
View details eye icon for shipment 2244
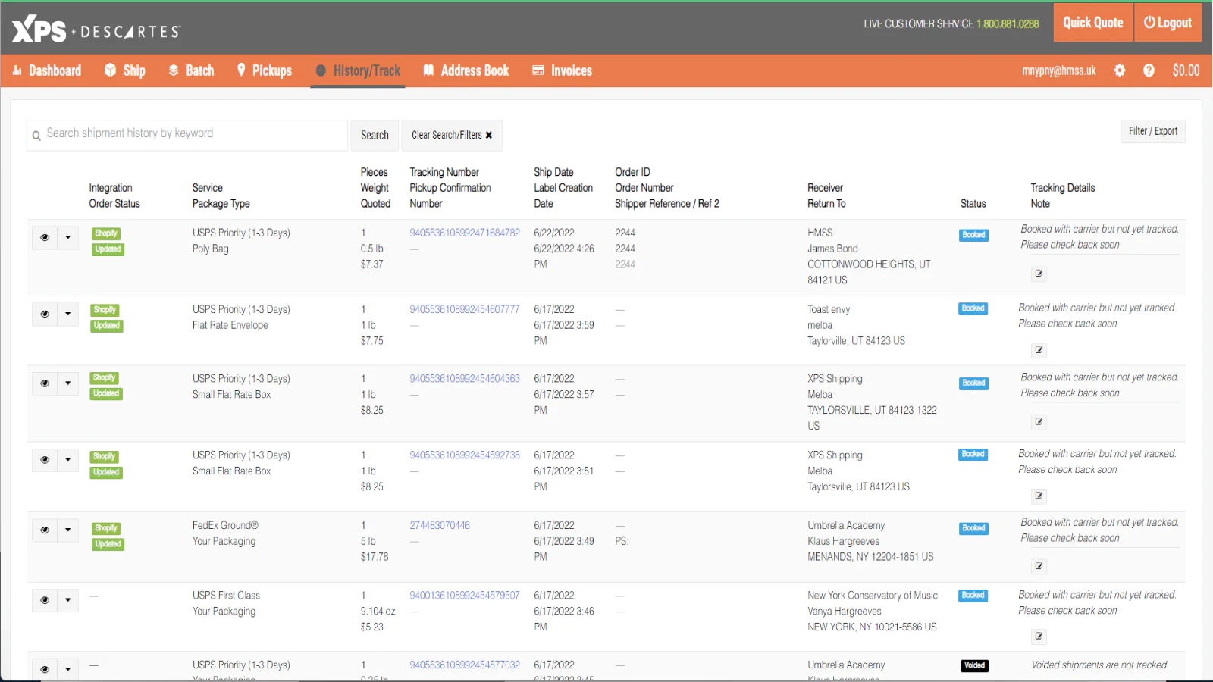[x=45, y=238]
